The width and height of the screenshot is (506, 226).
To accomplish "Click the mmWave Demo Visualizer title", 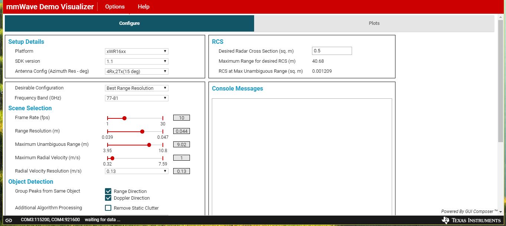I will 50,7.
